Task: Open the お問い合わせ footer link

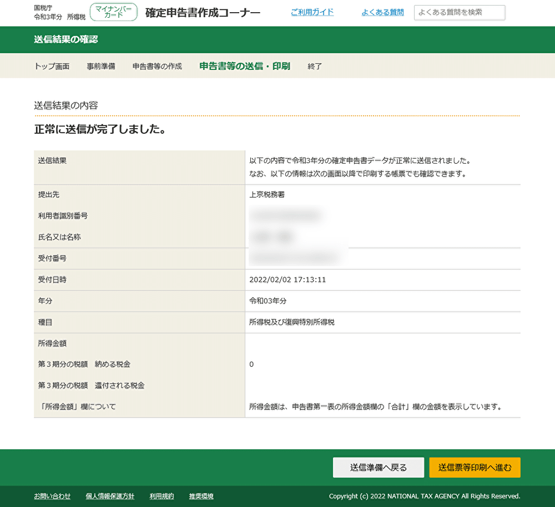Action: tap(52, 496)
